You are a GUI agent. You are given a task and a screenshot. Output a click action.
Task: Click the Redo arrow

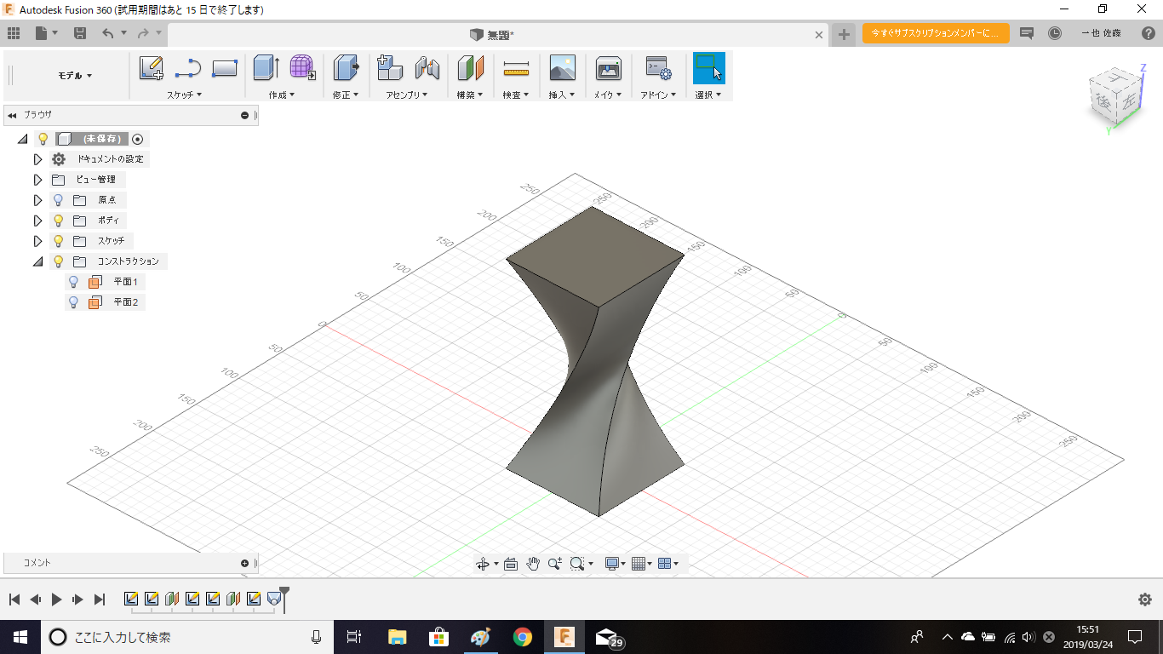pos(143,33)
